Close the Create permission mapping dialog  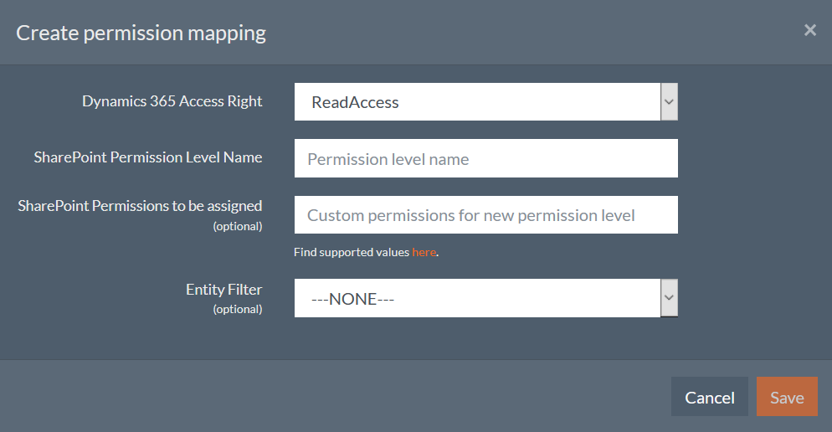pos(809,30)
